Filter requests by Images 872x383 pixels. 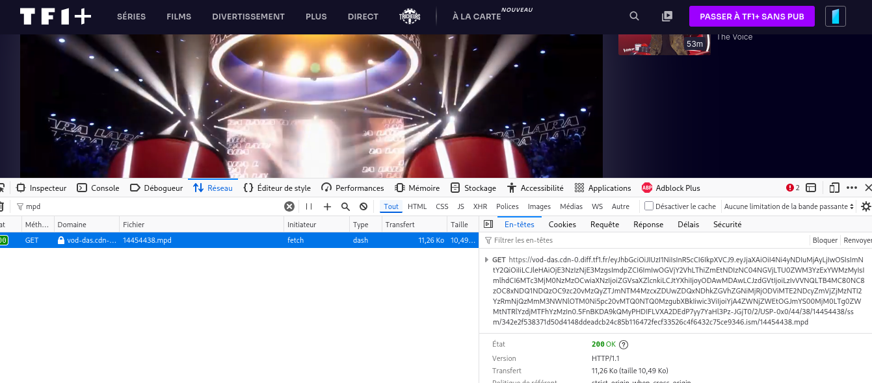coord(539,206)
